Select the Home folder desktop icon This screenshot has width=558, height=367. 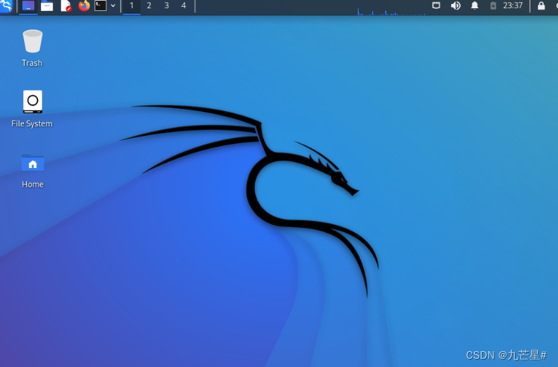33,171
